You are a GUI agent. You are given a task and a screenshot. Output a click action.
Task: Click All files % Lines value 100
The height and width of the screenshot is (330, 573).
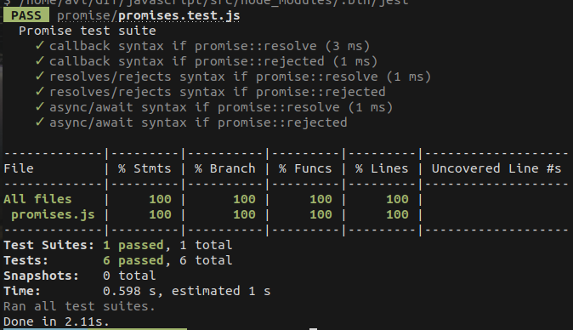pyautogui.click(x=397, y=199)
